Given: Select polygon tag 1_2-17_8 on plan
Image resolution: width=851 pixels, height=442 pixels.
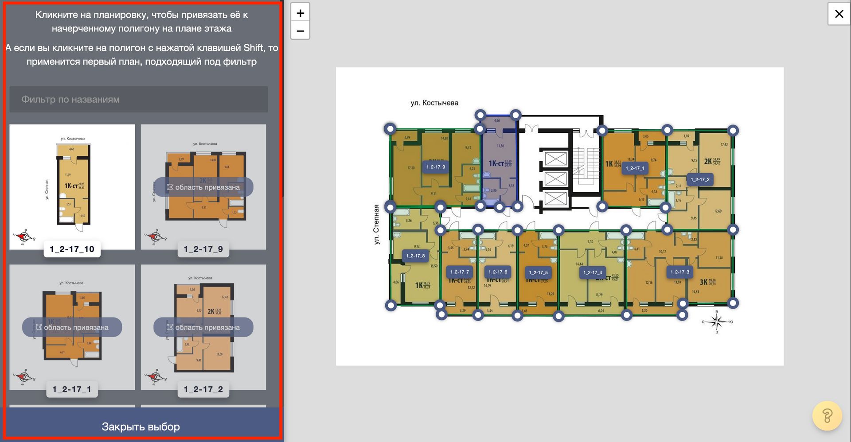Looking at the screenshot, I should point(415,256).
